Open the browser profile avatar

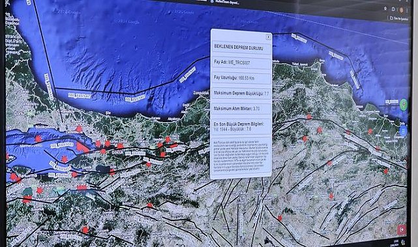pyautogui.click(x=401, y=10)
